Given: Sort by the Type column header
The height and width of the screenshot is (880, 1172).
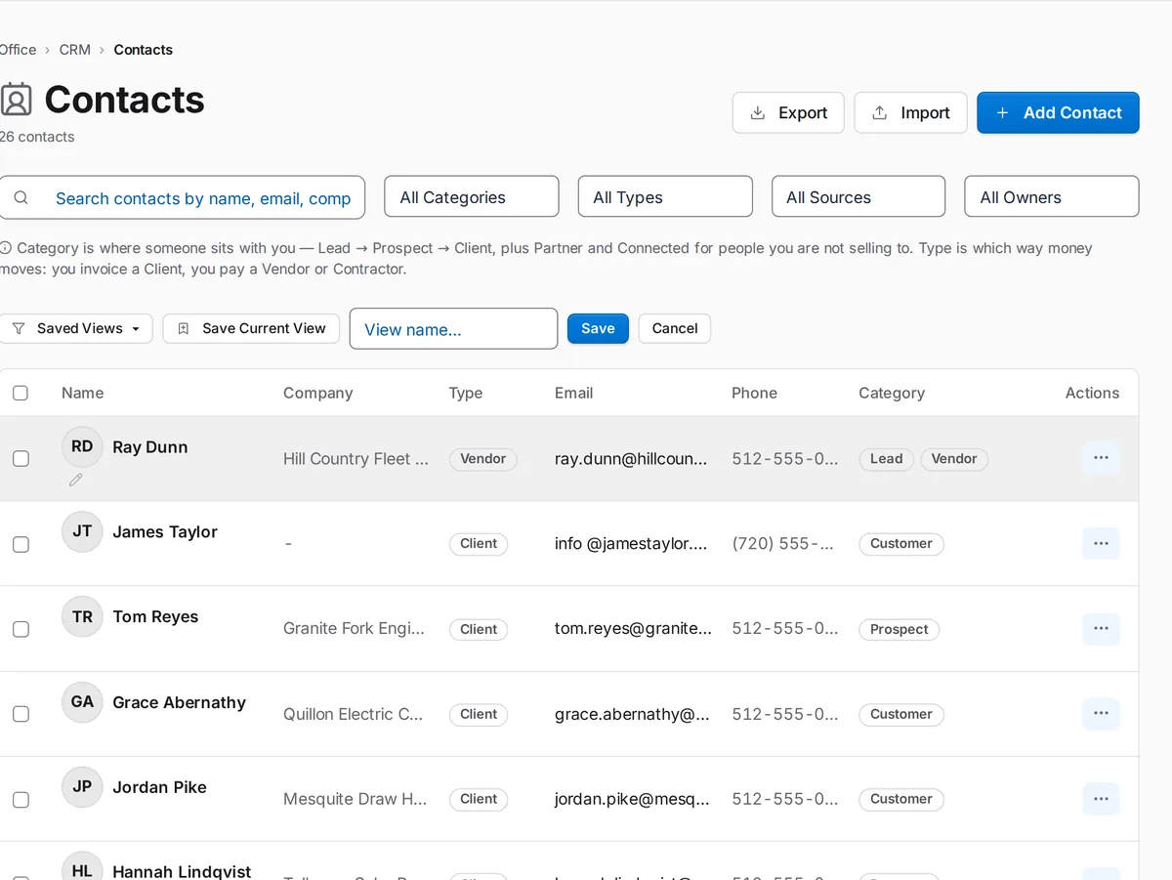Looking at the screenshot, I should 466,393.
